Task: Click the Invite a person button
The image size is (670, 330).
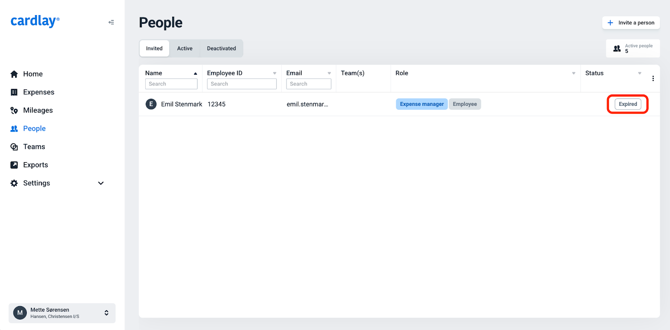Action: click(x=631, y=23)
